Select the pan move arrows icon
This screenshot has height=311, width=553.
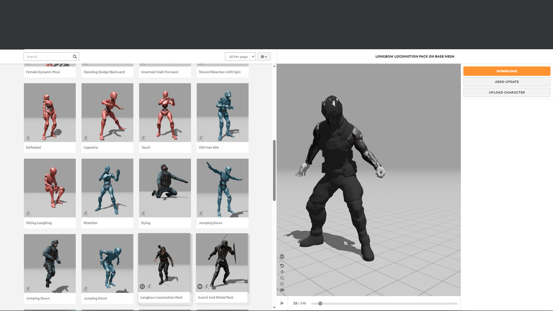[x=282, y=272]
